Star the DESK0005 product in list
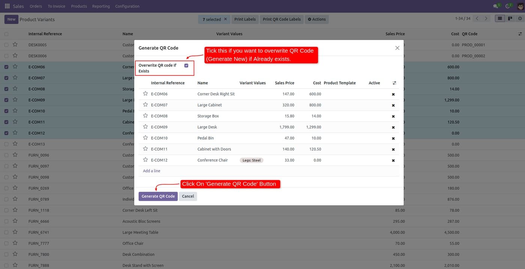Screen dimensions: 525x269 pos(15,44)
